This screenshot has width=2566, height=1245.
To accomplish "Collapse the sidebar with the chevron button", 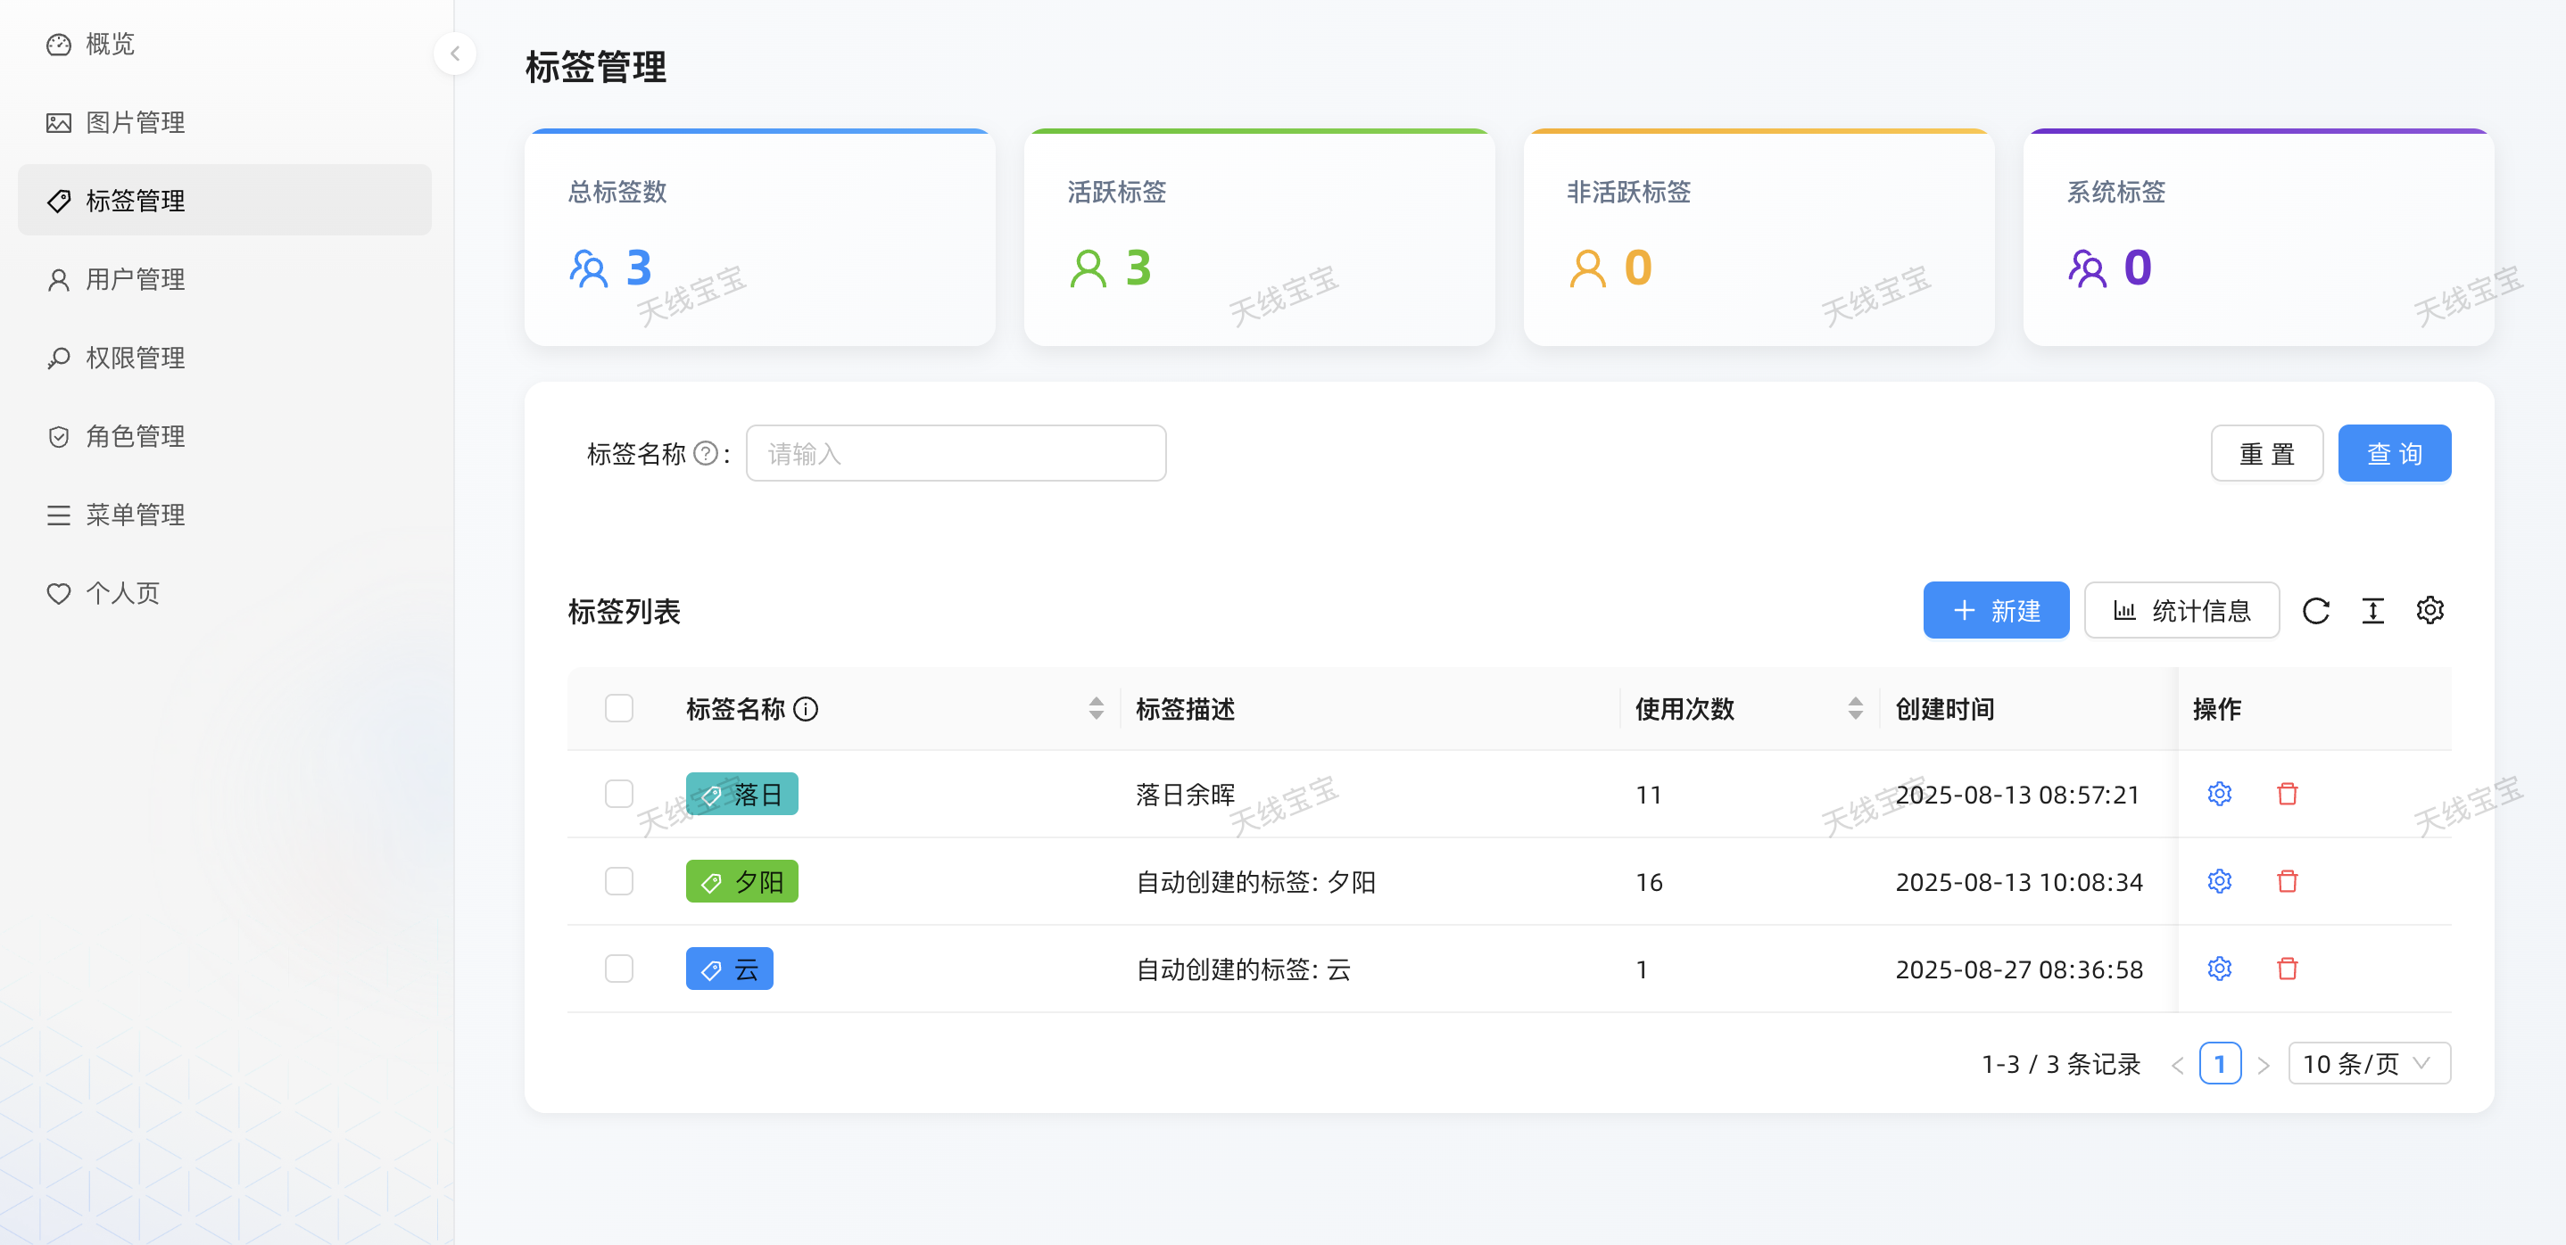I will point(455,54).
